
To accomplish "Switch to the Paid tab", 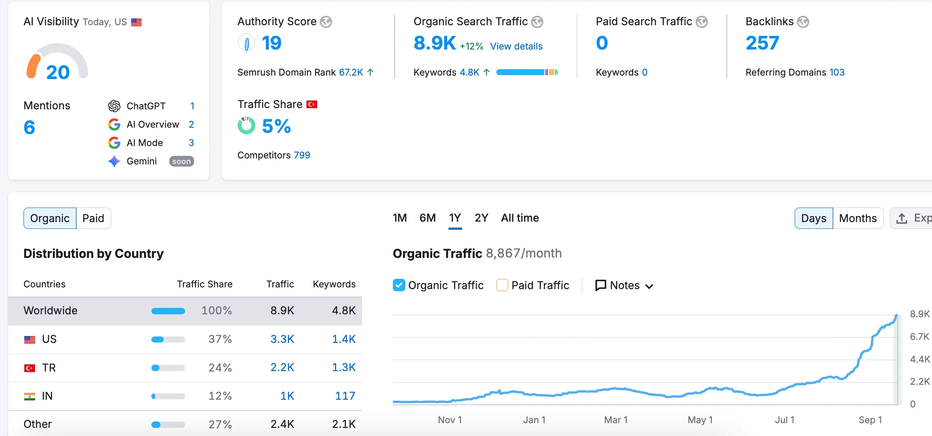I will [x=94, y=218].
